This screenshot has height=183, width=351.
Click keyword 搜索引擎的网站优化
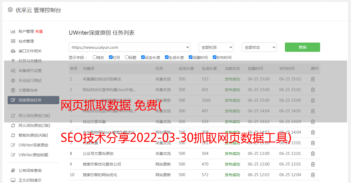click(100, 175)
